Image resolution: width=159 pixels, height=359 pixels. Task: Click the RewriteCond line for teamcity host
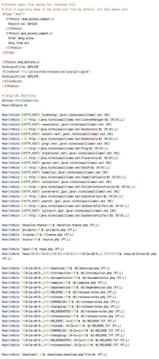click(x=55, y=172)
